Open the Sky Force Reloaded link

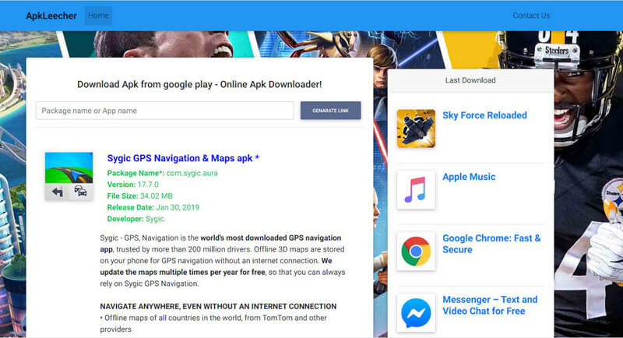484,115
